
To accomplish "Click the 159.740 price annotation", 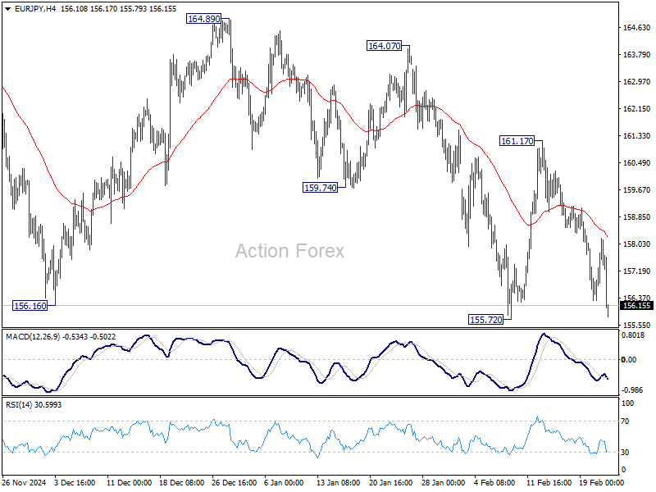I will (x=320, y=186).
